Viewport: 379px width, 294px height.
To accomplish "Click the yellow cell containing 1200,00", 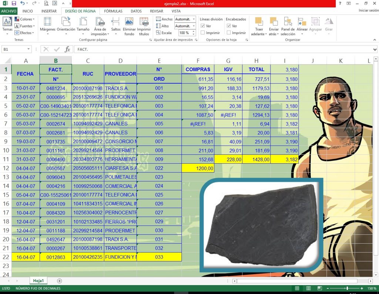I will click(x=198, y=168).
